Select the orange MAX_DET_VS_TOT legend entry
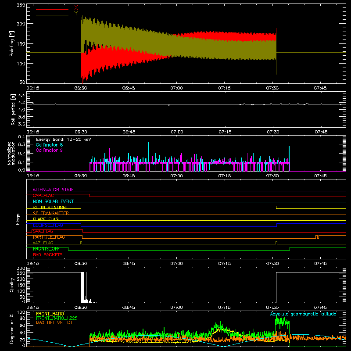Viewport: 351px width, 351px height. [x=54, y=322]
